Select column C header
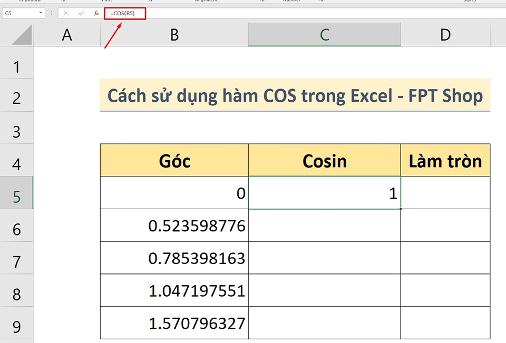The width and height of the screenshot is (506, 343). tap(324, 35)
